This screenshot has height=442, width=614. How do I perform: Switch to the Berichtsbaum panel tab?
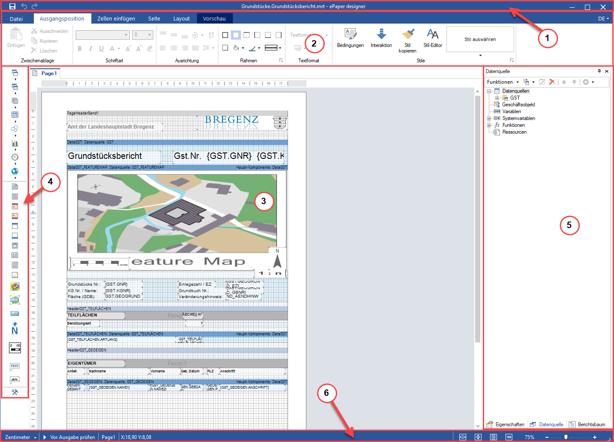pos(588,424)
